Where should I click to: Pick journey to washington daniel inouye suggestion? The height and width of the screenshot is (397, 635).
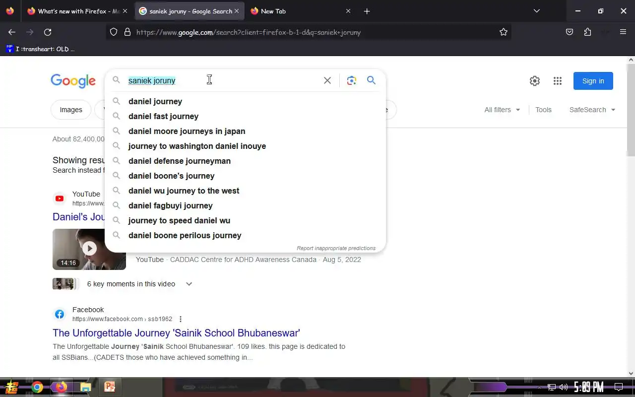click(245, 146)
